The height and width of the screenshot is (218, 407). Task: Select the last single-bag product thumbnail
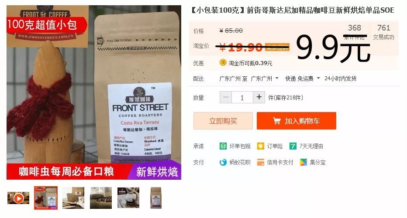[x=156, y=198]
